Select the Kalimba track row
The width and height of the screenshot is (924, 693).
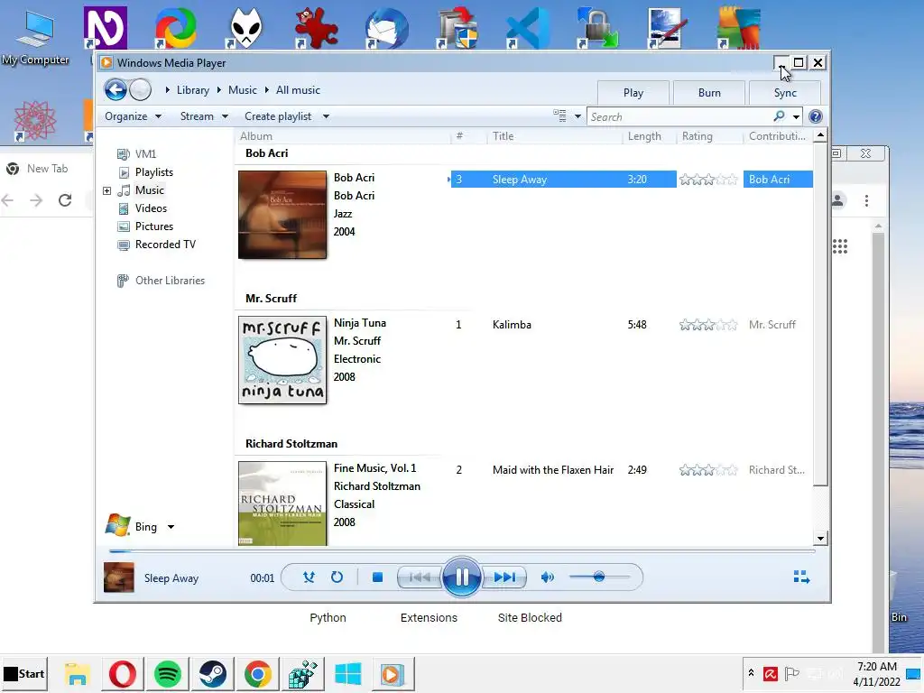[x=632, y=325]
